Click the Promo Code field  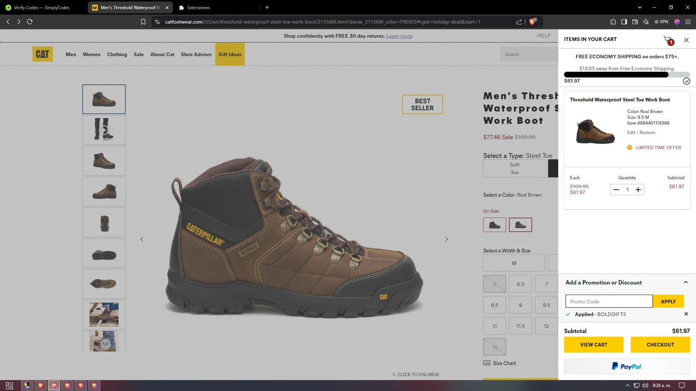609,301
